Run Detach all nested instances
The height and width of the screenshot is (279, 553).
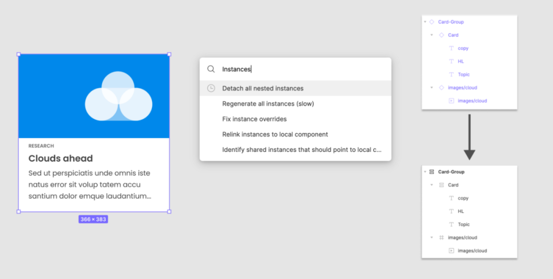263,88
